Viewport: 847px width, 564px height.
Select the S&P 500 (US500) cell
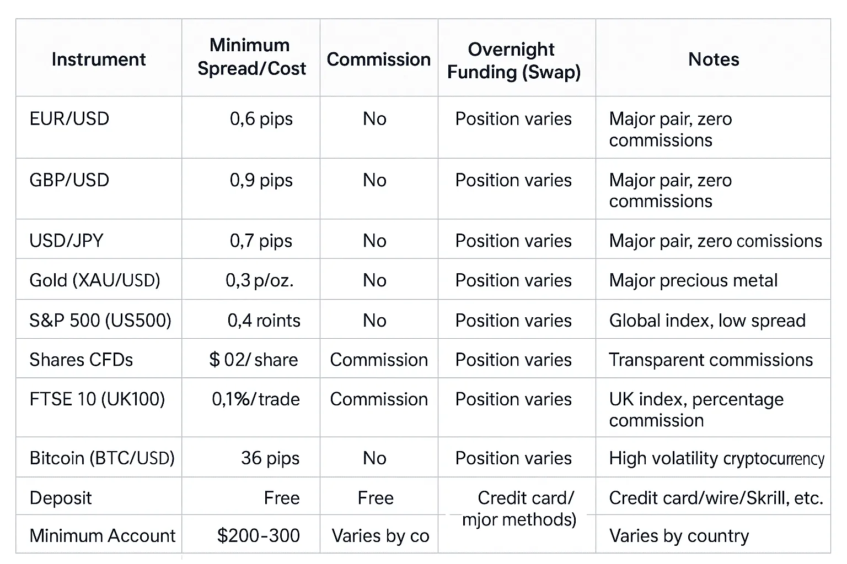[x=100, y=320]
